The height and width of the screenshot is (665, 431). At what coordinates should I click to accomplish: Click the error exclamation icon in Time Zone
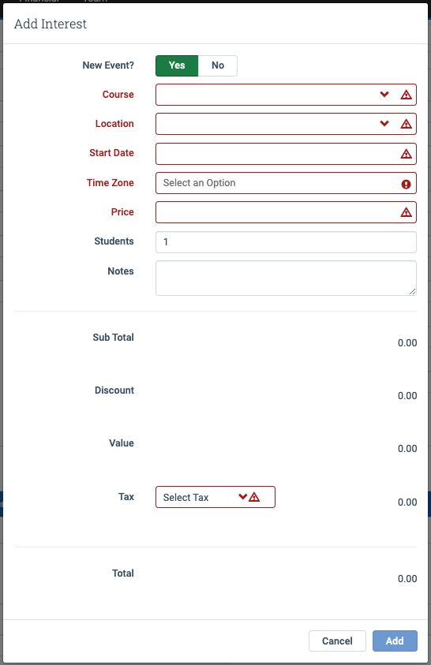[x=406, y=184]
